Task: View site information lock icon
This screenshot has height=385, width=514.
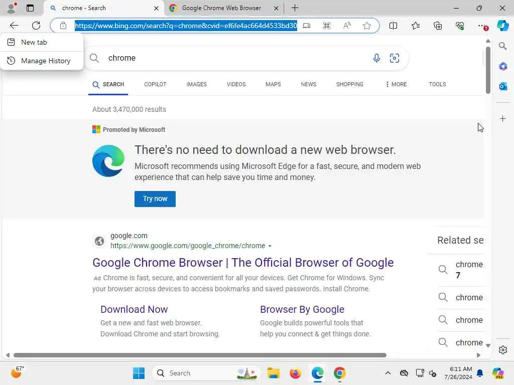Action: tap(63, 26)
